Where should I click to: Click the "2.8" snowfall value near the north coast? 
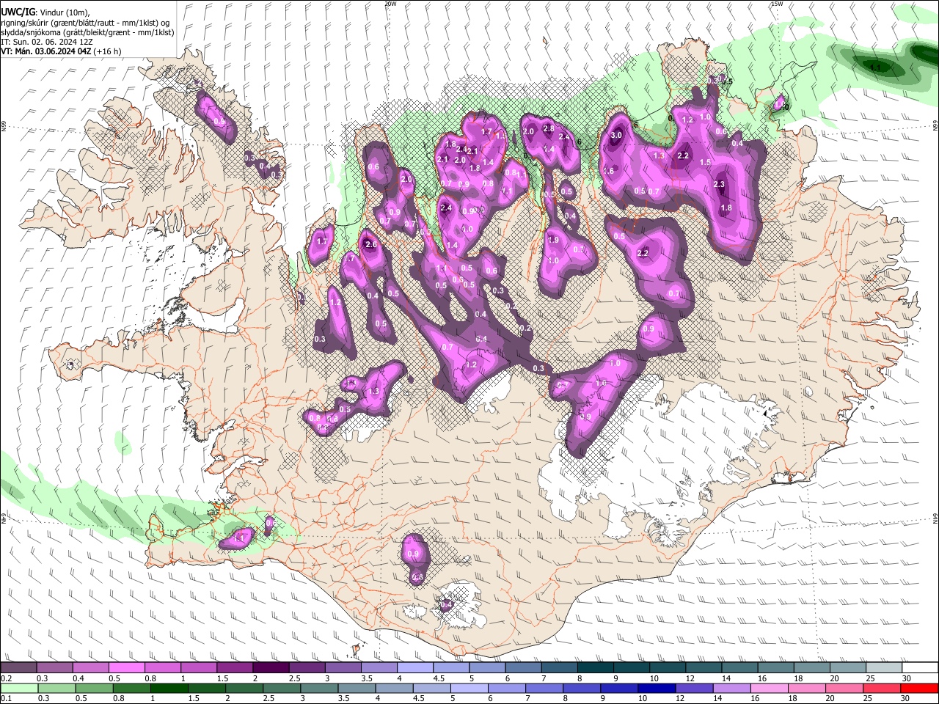(548, 128)
